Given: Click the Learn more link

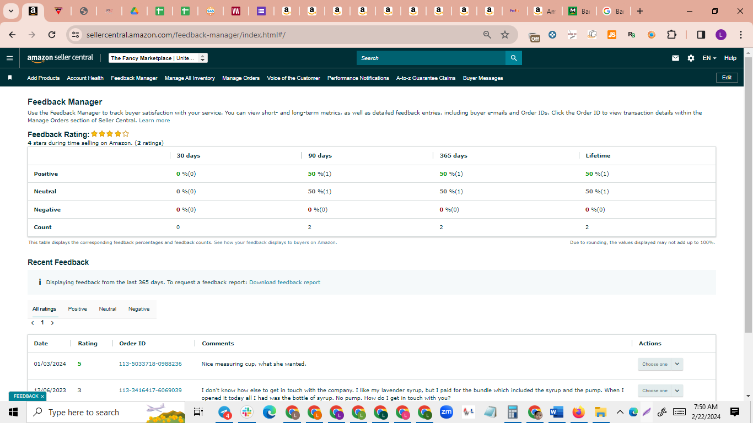Looking at the screenshot, I should (x=154, y=120).
